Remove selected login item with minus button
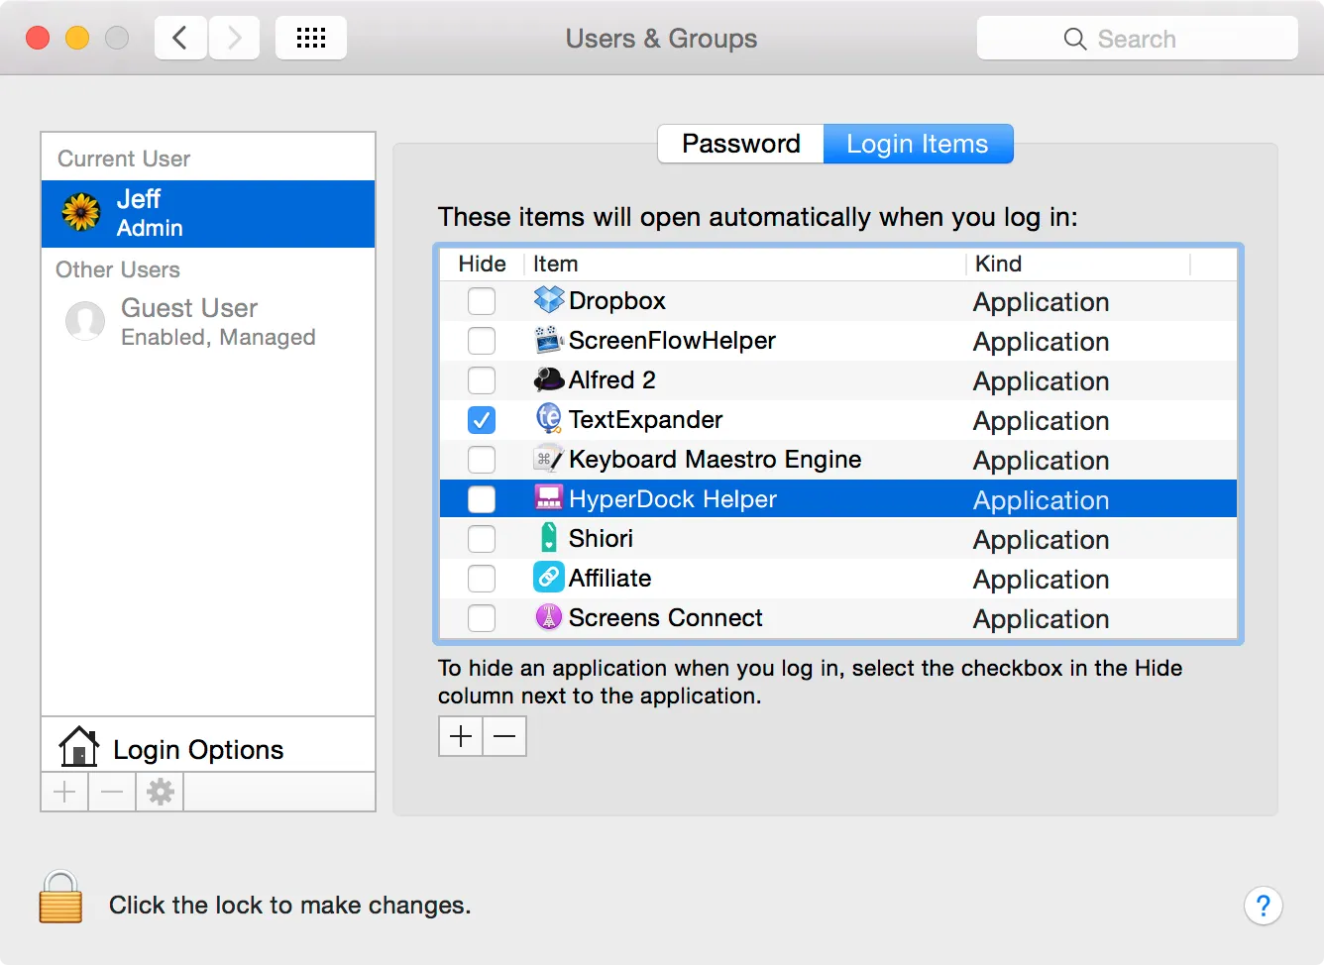 pos(504,736)
